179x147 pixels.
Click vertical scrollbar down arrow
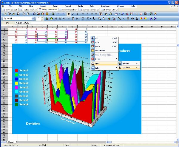(178, 140)
